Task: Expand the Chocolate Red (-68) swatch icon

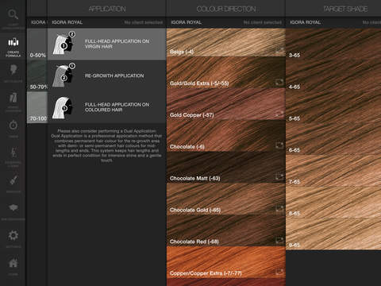Action: (x=279, y=240)
